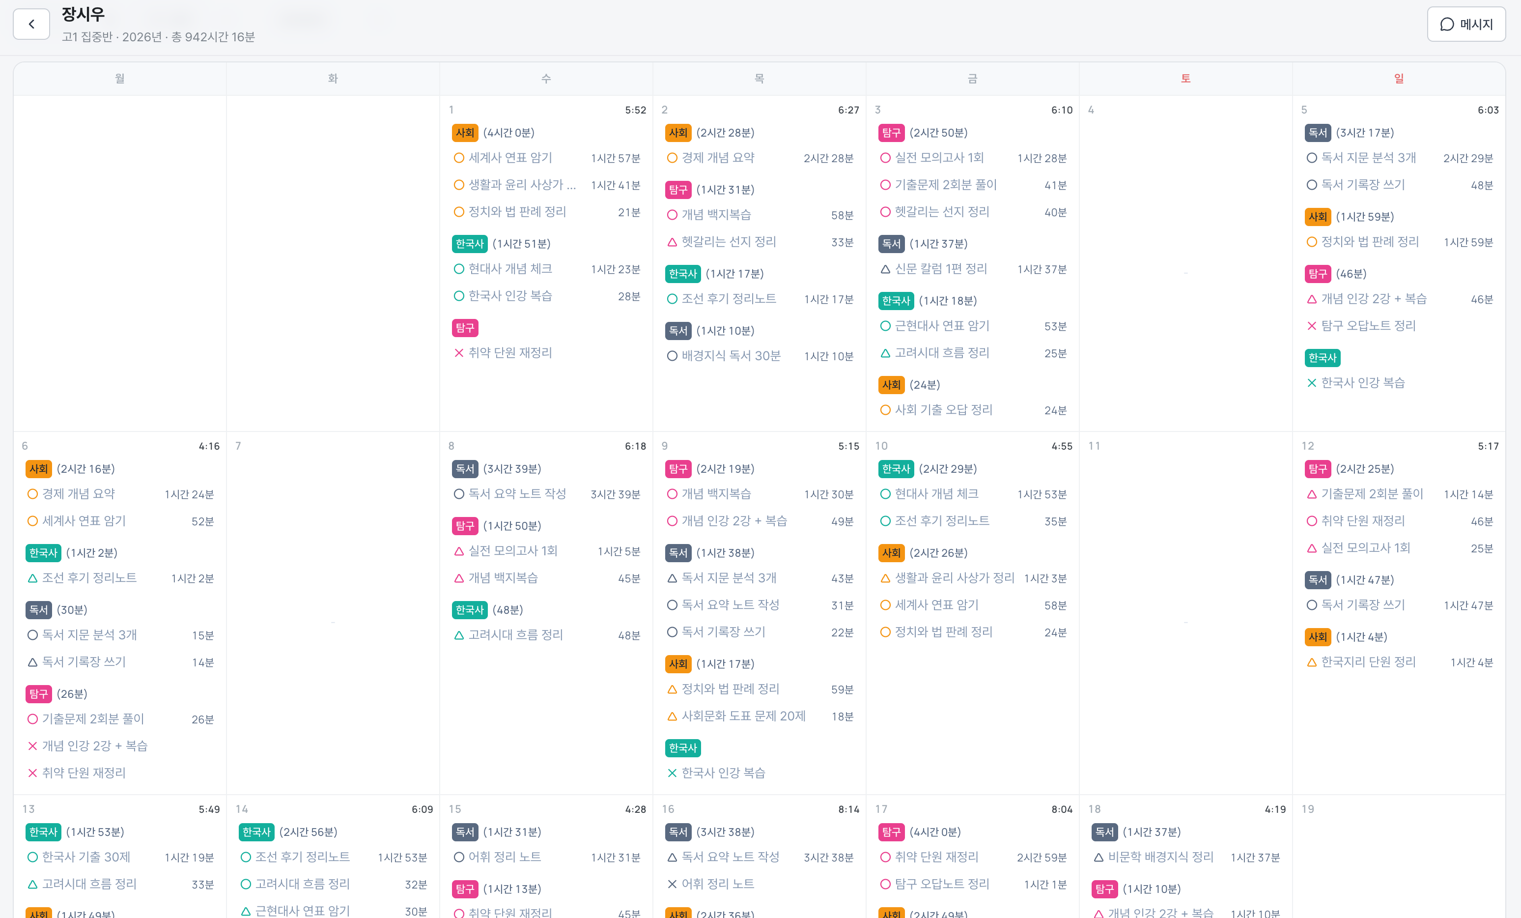Click X icon beside 한국사 인강 복습 on day 5
The height and width of the screenshot is (918, 1521).
1311,383
